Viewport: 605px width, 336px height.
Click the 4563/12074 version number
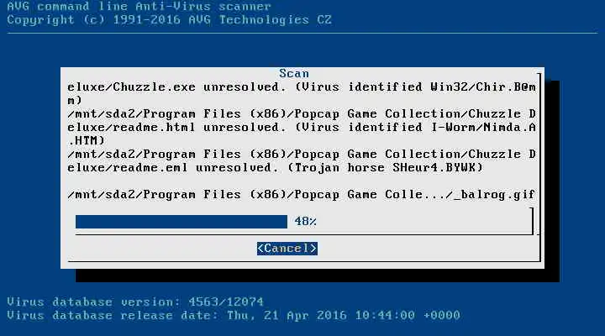(226, 302)
